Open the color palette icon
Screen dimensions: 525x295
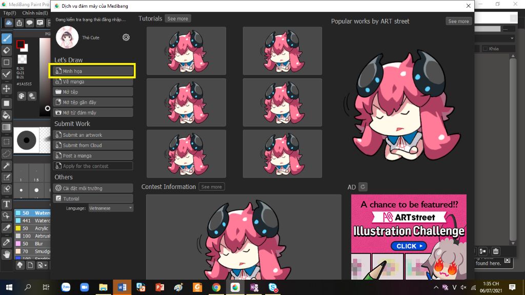[x=22, y=96]
